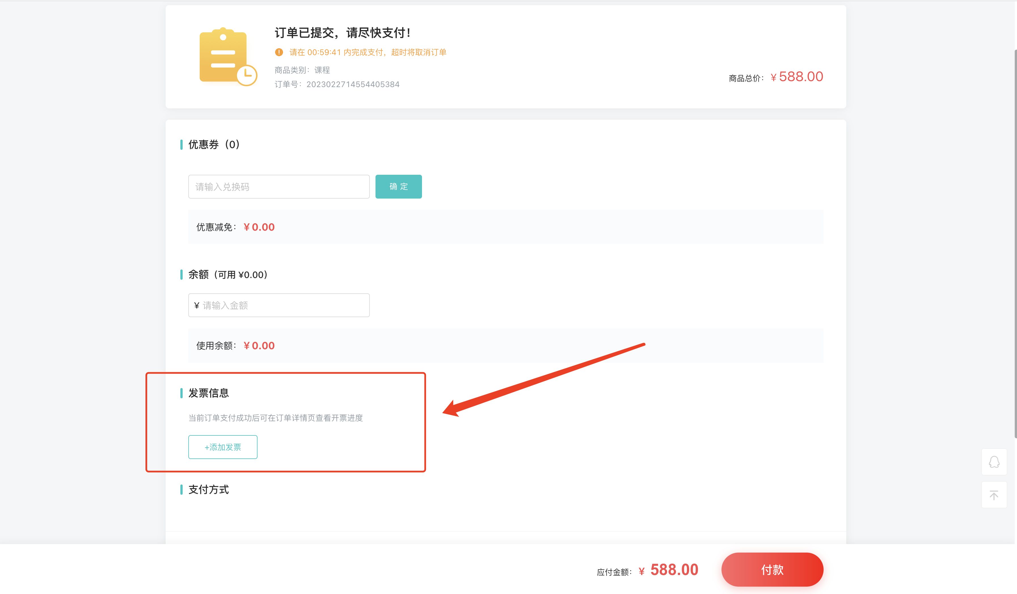Click the 支付方式 heading
Image resolution: width=1017 pixels, height=594 pixels.
click(x=209, y=490)
